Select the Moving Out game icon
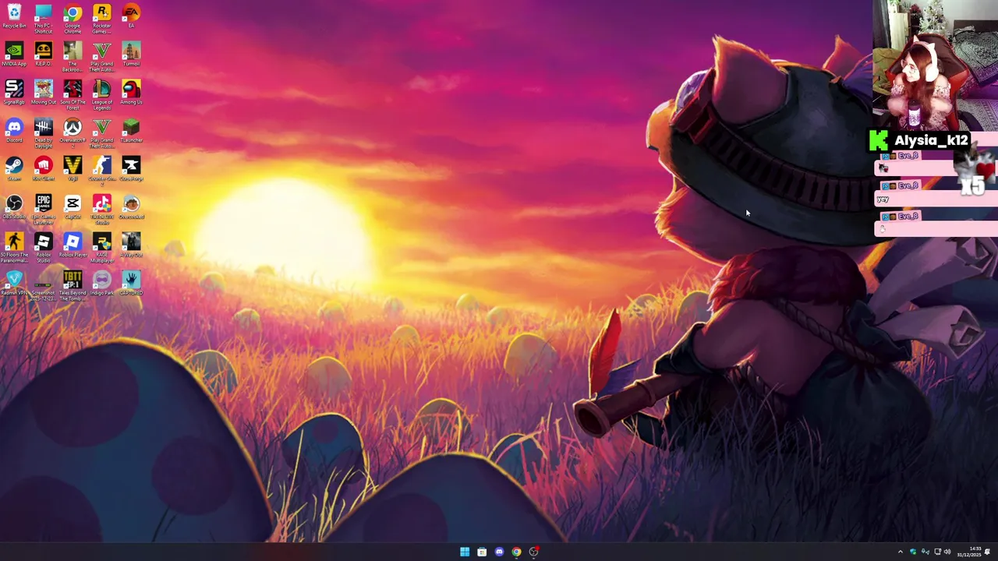The height and width of the screenshot is (561, 998). [x=43, y=92]
